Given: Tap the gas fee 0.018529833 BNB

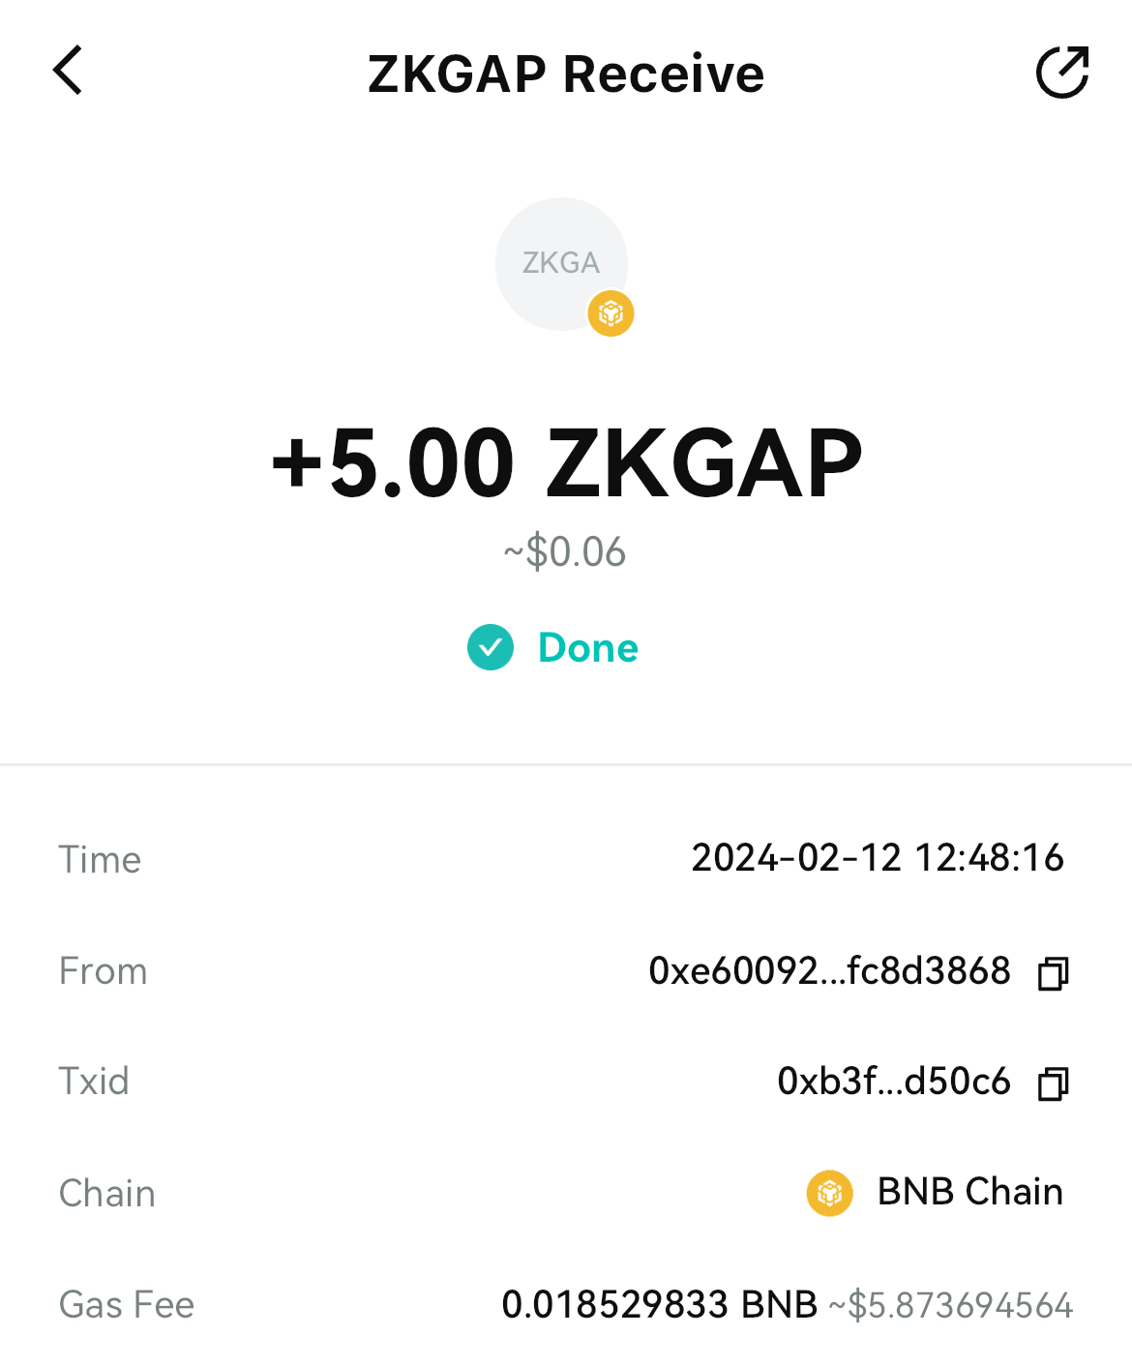Looking at the screenshot, I should click(x=660, y=1305).
